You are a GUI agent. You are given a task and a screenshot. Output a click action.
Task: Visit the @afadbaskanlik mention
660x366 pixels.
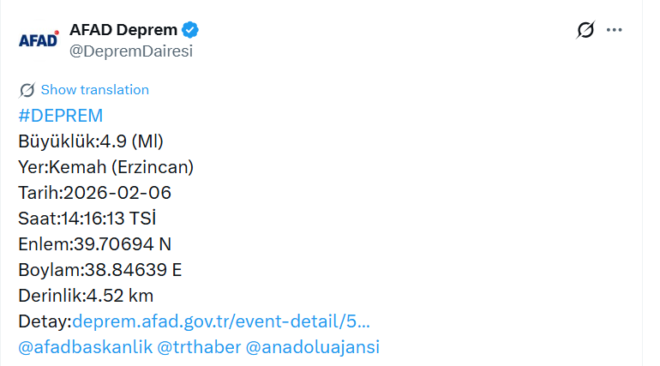pos(85,347)
